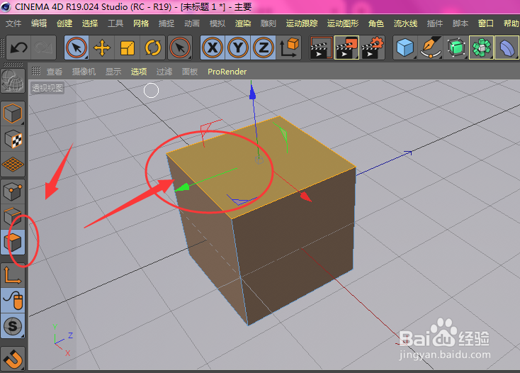Open the 角色 menu
Screen dimensions: 520x373
click(x=375, y=23)
